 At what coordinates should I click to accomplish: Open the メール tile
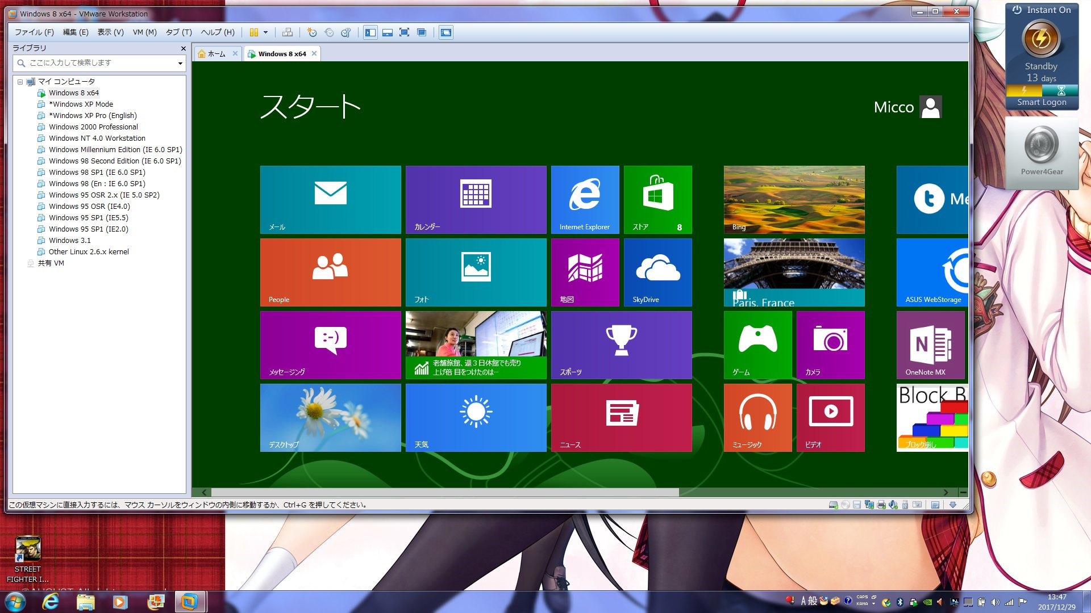click(x=331, y=200)
